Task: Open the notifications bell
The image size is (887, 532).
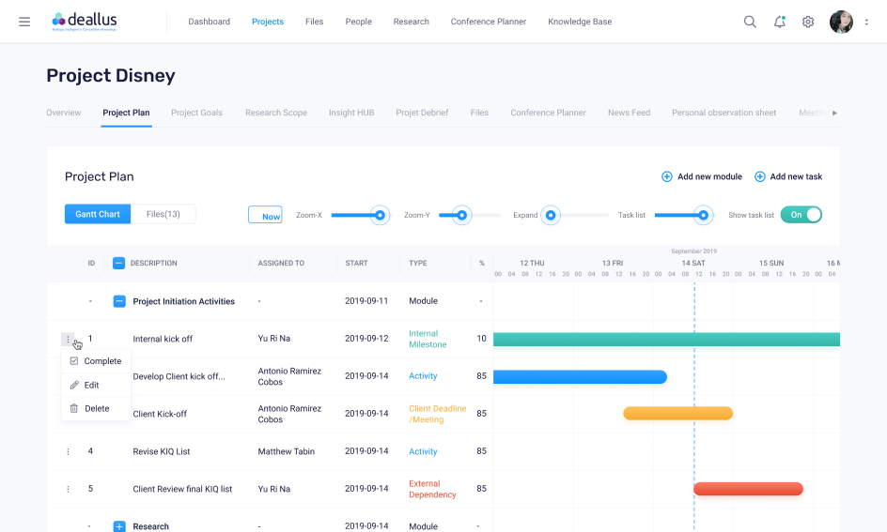Action: [x=779, y=22]
